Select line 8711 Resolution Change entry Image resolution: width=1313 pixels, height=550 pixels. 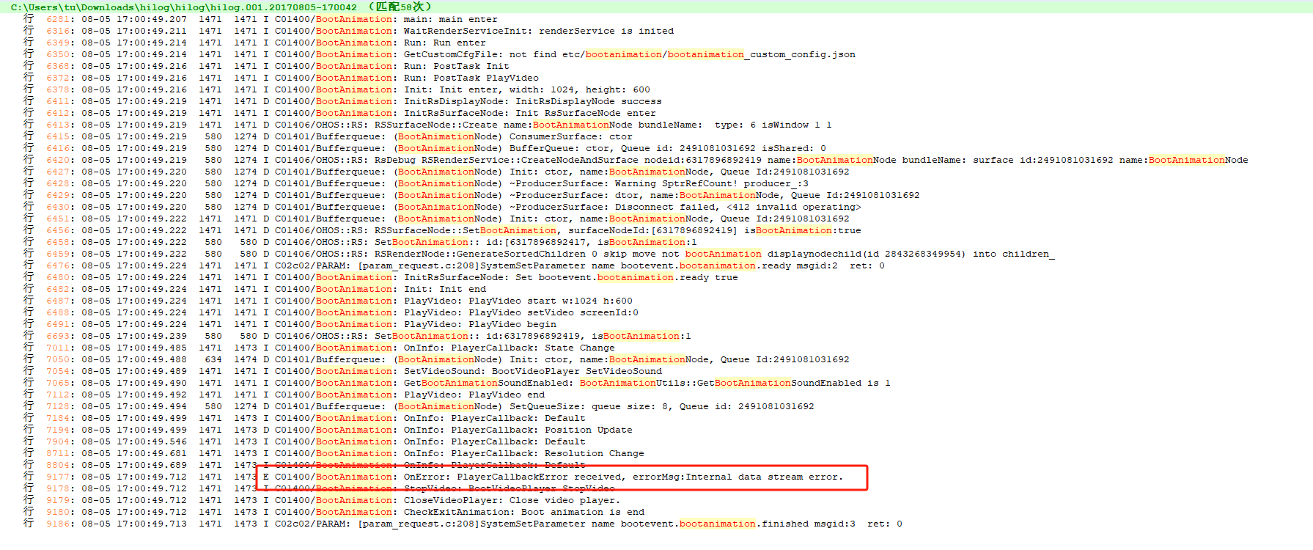click(334, 453)
